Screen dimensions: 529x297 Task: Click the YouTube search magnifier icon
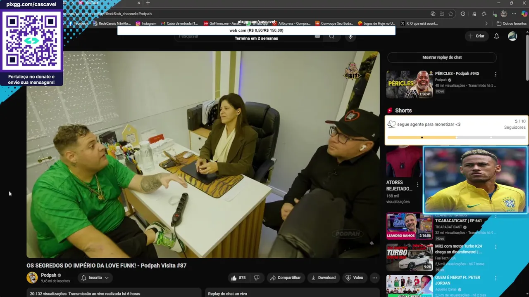331,36
